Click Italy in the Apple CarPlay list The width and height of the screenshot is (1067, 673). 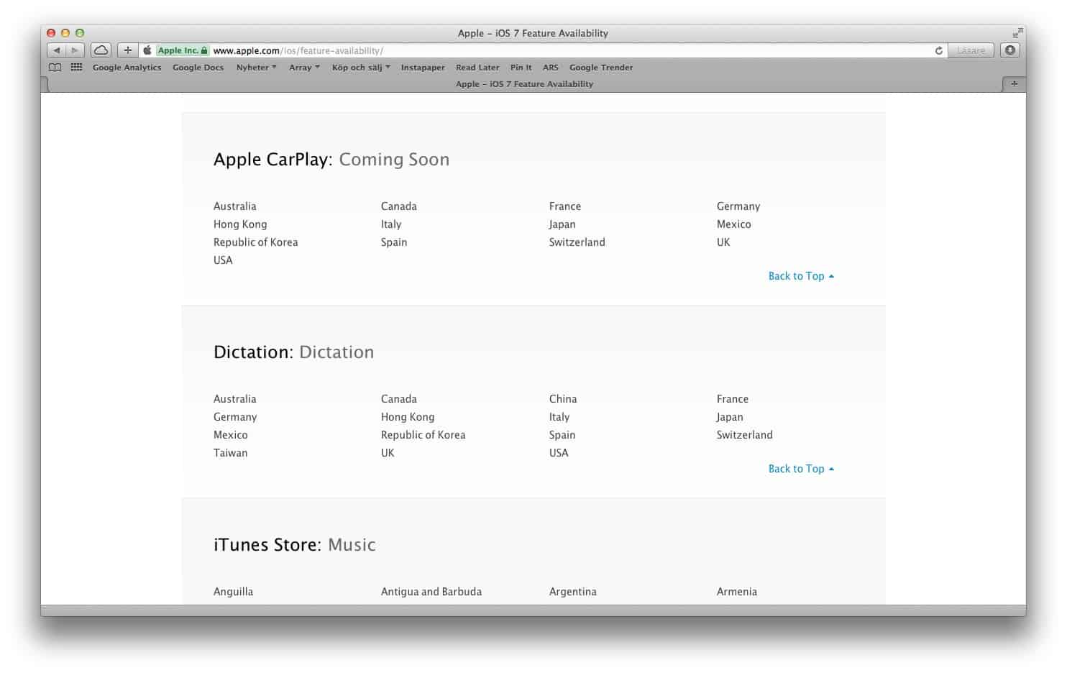[391, 224]
